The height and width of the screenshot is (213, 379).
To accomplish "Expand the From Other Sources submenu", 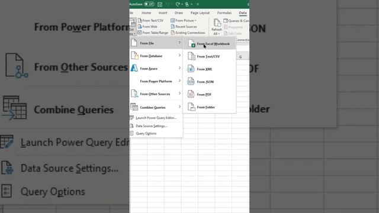I will pos(156,94).
